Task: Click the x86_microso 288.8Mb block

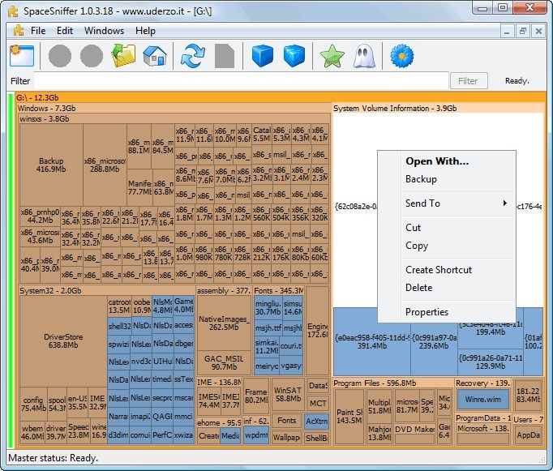Action: [105, 165]
